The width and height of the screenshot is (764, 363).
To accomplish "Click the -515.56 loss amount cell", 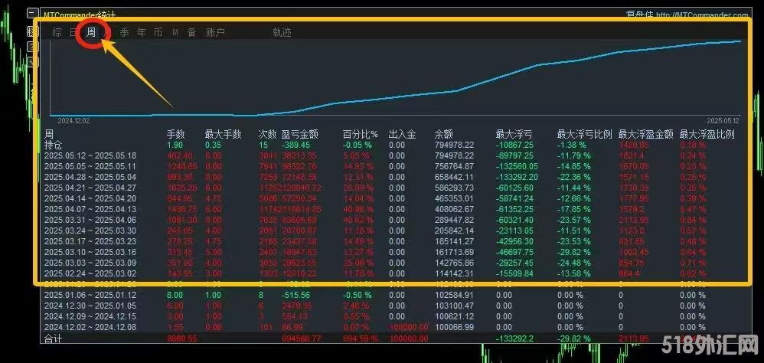I will click(295, 296).
